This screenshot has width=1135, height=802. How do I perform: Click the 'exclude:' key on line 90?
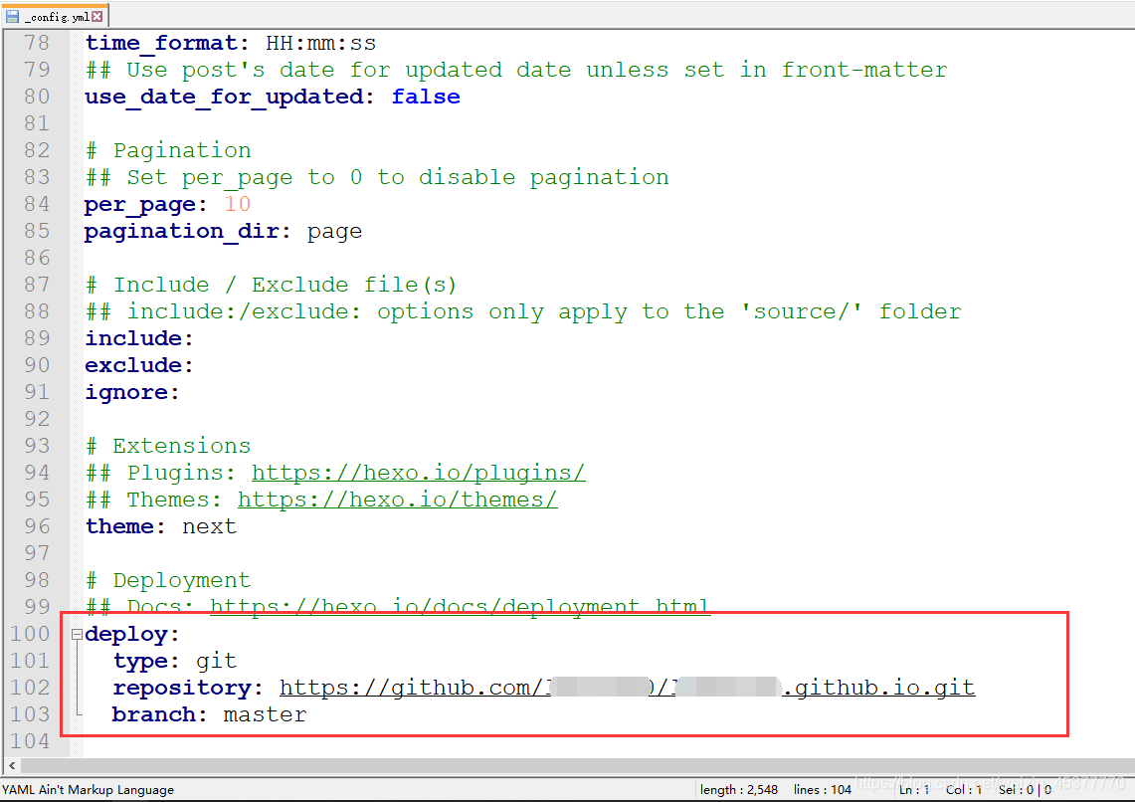tap(139, 365)
